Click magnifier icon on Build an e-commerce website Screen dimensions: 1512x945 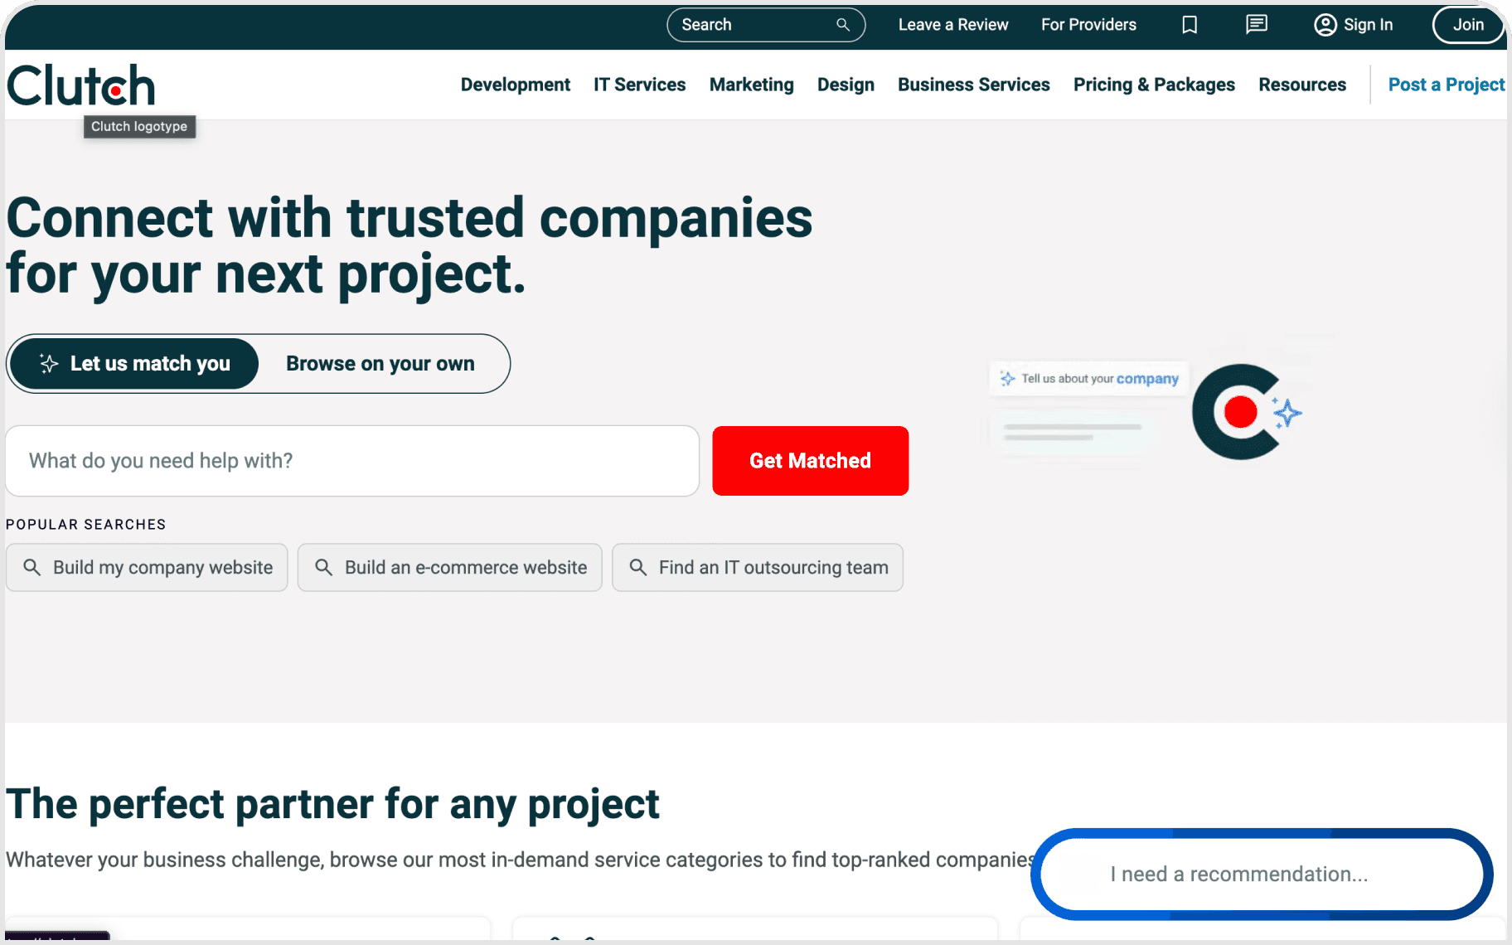click(x=323, y=567)
